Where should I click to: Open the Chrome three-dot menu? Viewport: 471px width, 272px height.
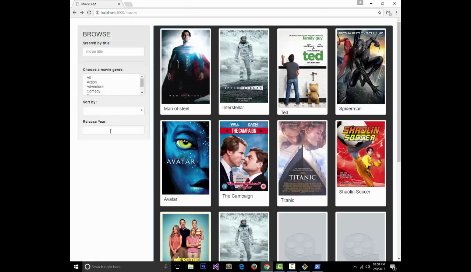[x=396, y=13]
